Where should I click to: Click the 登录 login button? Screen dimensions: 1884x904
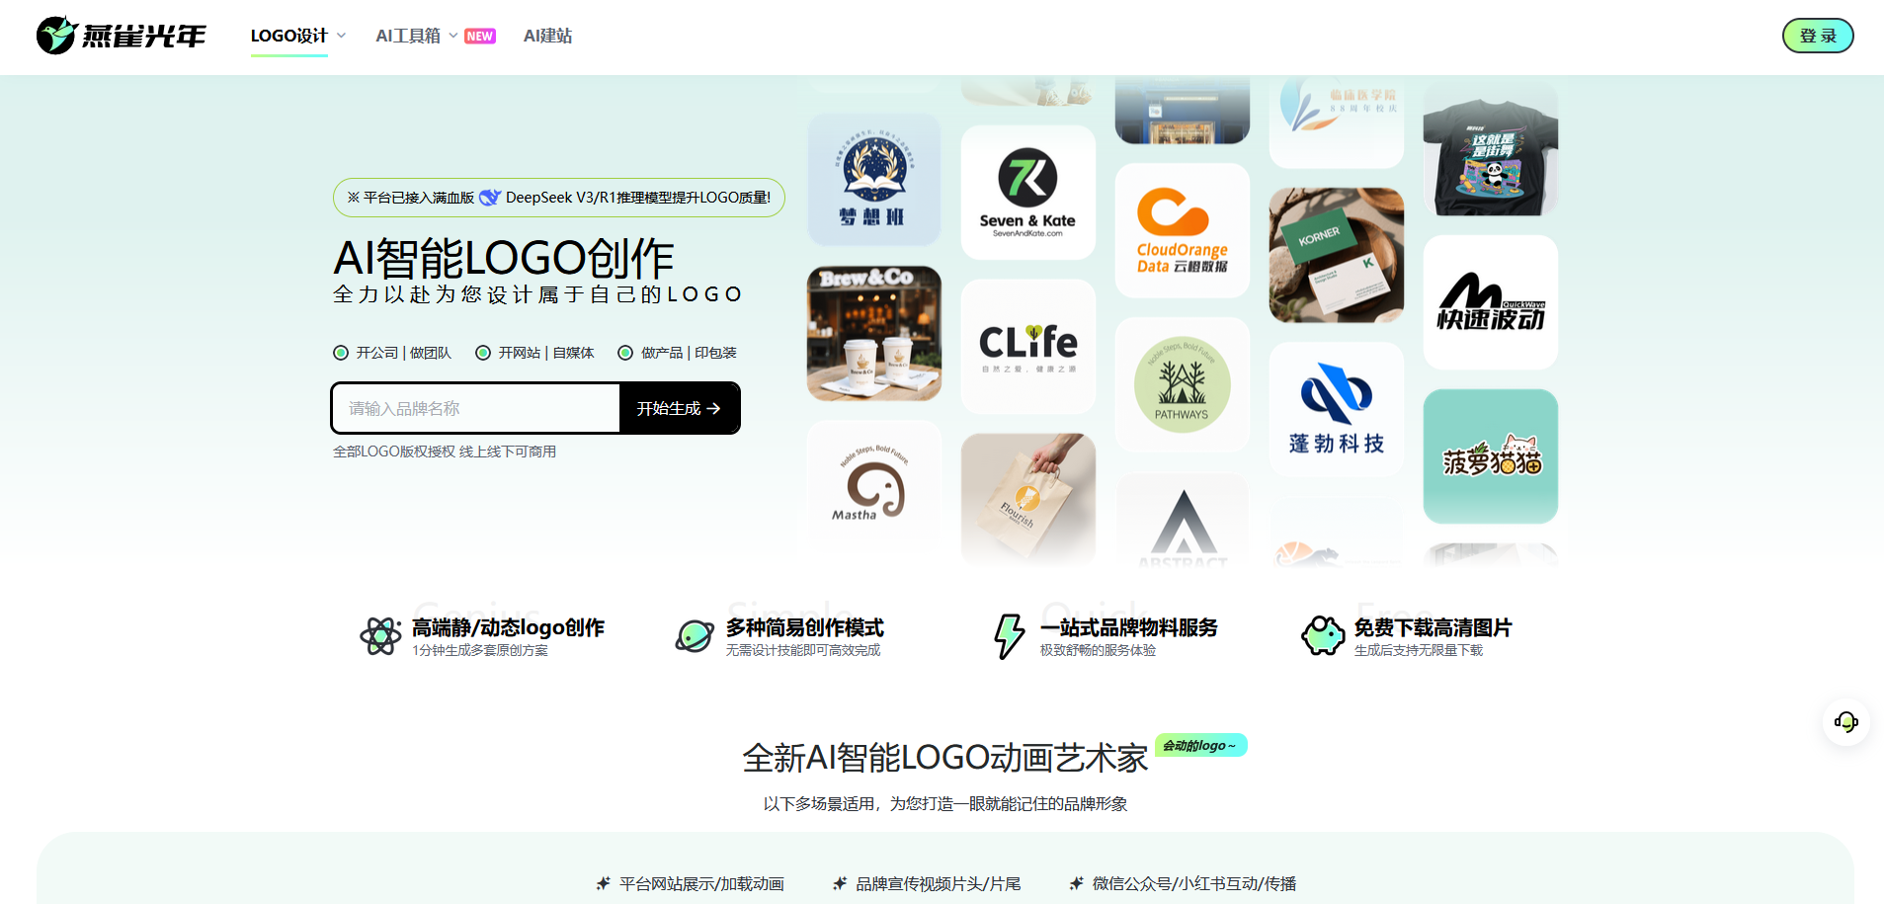1817,36
